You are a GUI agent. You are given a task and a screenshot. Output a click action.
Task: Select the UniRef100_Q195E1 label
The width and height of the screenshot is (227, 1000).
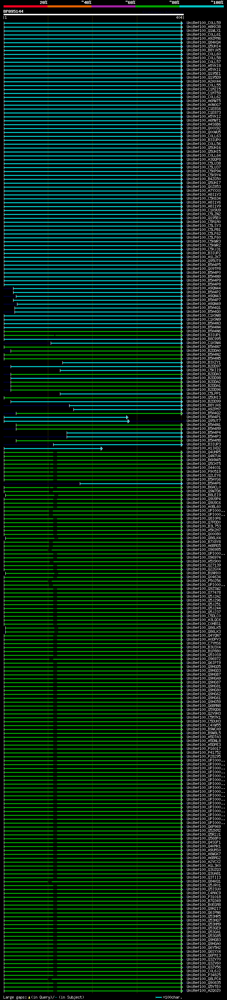tap(204, 74)
